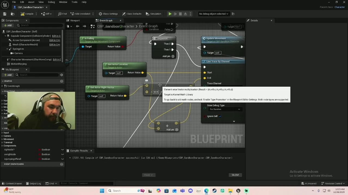Open the compile options three-dot menu
The width and height of the screenshot is (348, 195).
click(37, 14)
